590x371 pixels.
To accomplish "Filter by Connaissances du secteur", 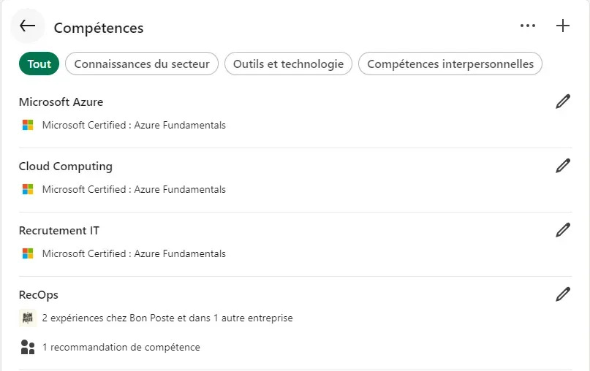I will [x=142, y=64].
